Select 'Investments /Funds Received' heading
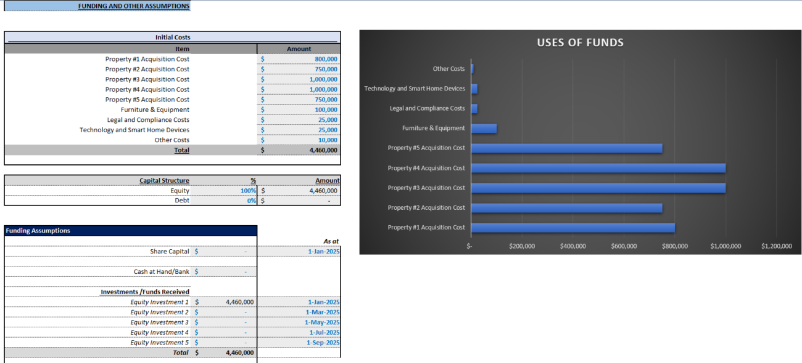 145,292
